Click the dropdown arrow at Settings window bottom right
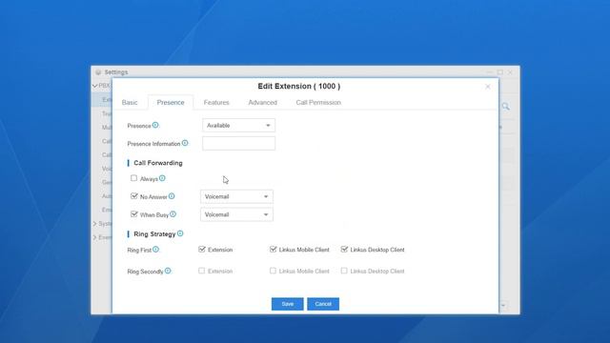This screenshot has width=610, height=343. (503, 306)
